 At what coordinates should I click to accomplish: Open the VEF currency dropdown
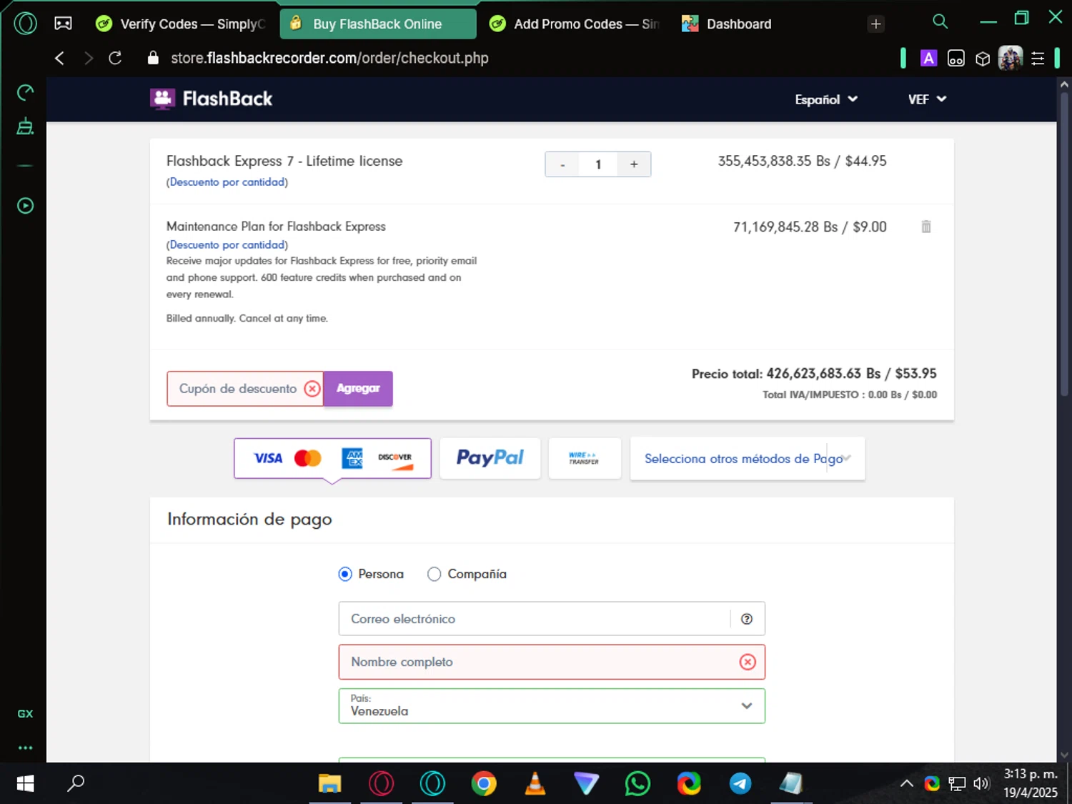pos(927,99)
